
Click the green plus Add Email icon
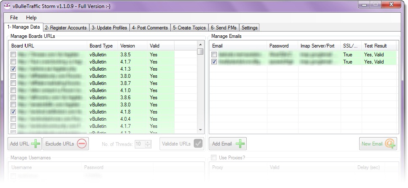pyautogui.click(x=240, y=144)
